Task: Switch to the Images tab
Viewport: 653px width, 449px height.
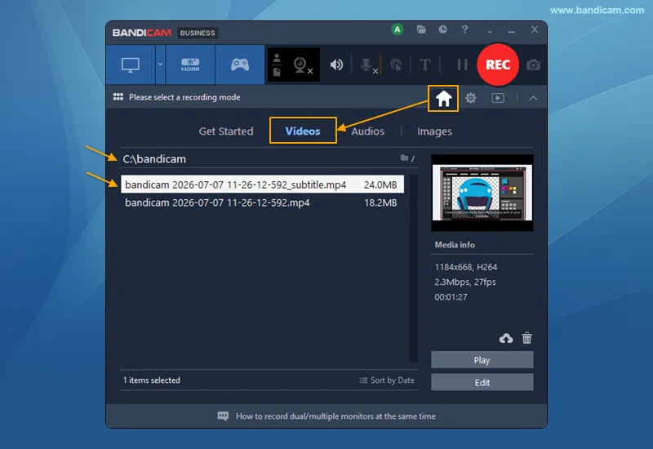Action: click(x=434, y=131)
